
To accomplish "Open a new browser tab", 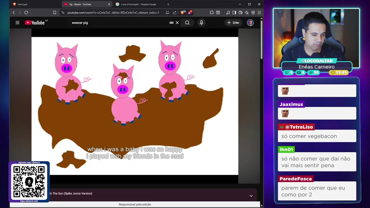I will [x=168, y=4].
